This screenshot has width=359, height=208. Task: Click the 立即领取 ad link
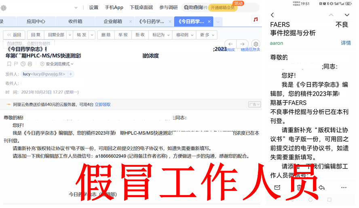point(103,104)
